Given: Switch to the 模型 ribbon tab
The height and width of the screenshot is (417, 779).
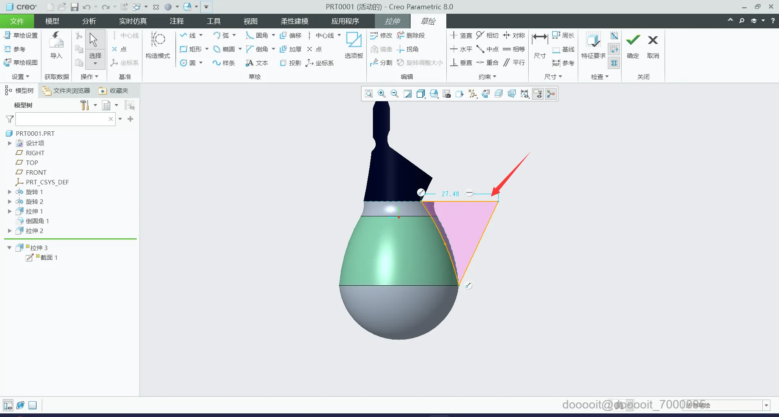Looking at the screenshot, I should 52,21.
